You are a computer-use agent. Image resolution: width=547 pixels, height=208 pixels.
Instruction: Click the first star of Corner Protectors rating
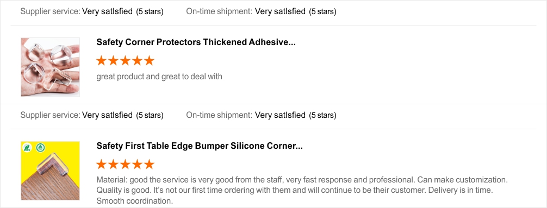(101, 61)
